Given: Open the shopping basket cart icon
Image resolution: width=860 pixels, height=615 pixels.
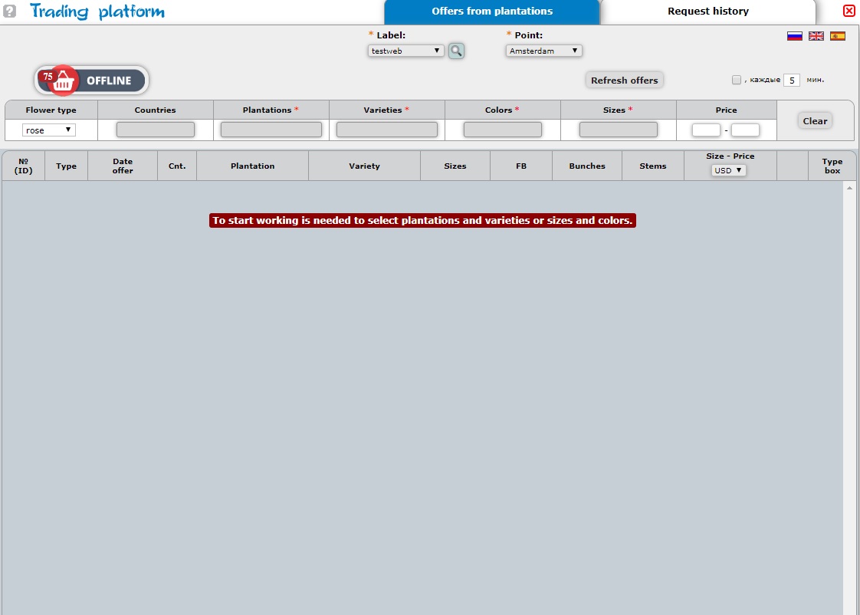Looking at the screenshot, I should [x=62, y=81].
